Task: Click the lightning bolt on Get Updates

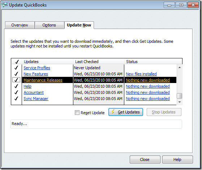Action: tap(113, 112)
